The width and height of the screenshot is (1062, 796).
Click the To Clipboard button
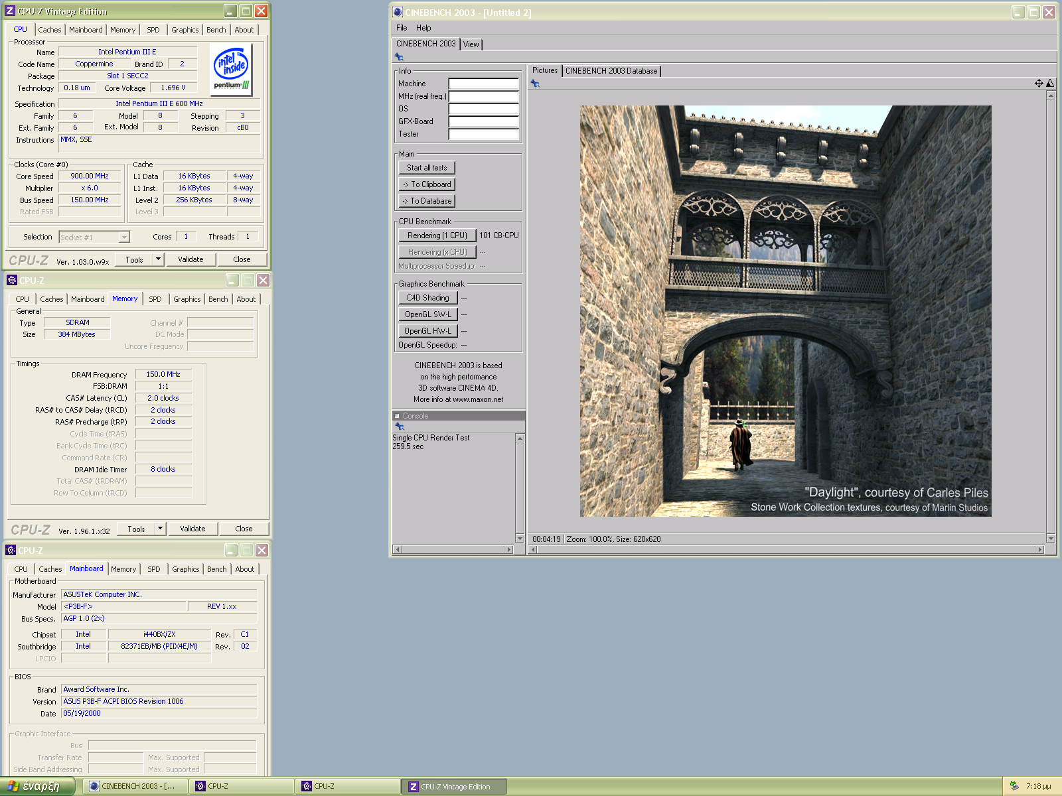coord(427,184)
